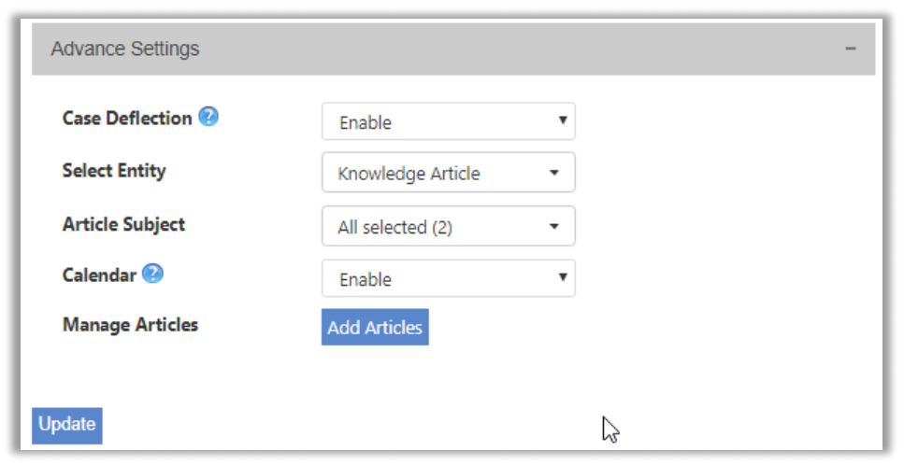
Task: Click the Manage Articles label
Action: pos(130,325)
